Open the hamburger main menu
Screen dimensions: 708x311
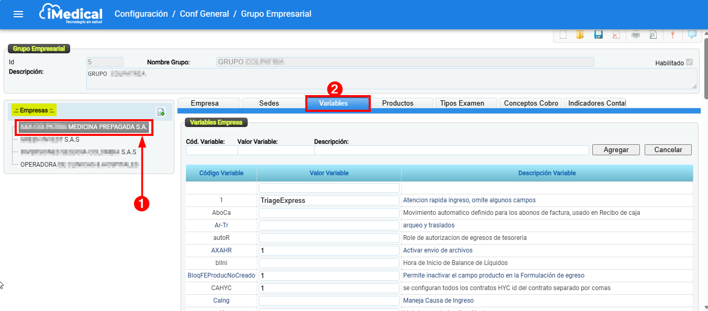pos(18,14)
